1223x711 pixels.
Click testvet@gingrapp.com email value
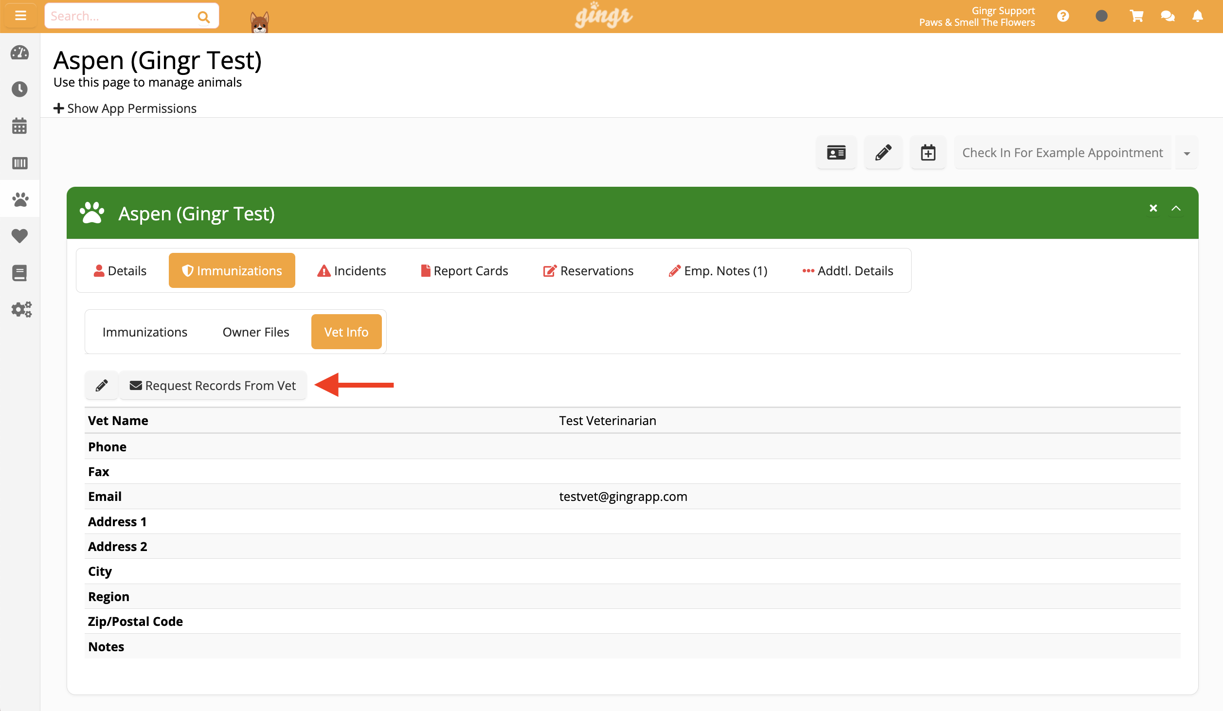[623, 497]
